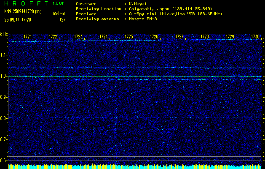Click timestamp 25.09.14 17:20
Screen dimensions: 265x169
pos(18,20)
